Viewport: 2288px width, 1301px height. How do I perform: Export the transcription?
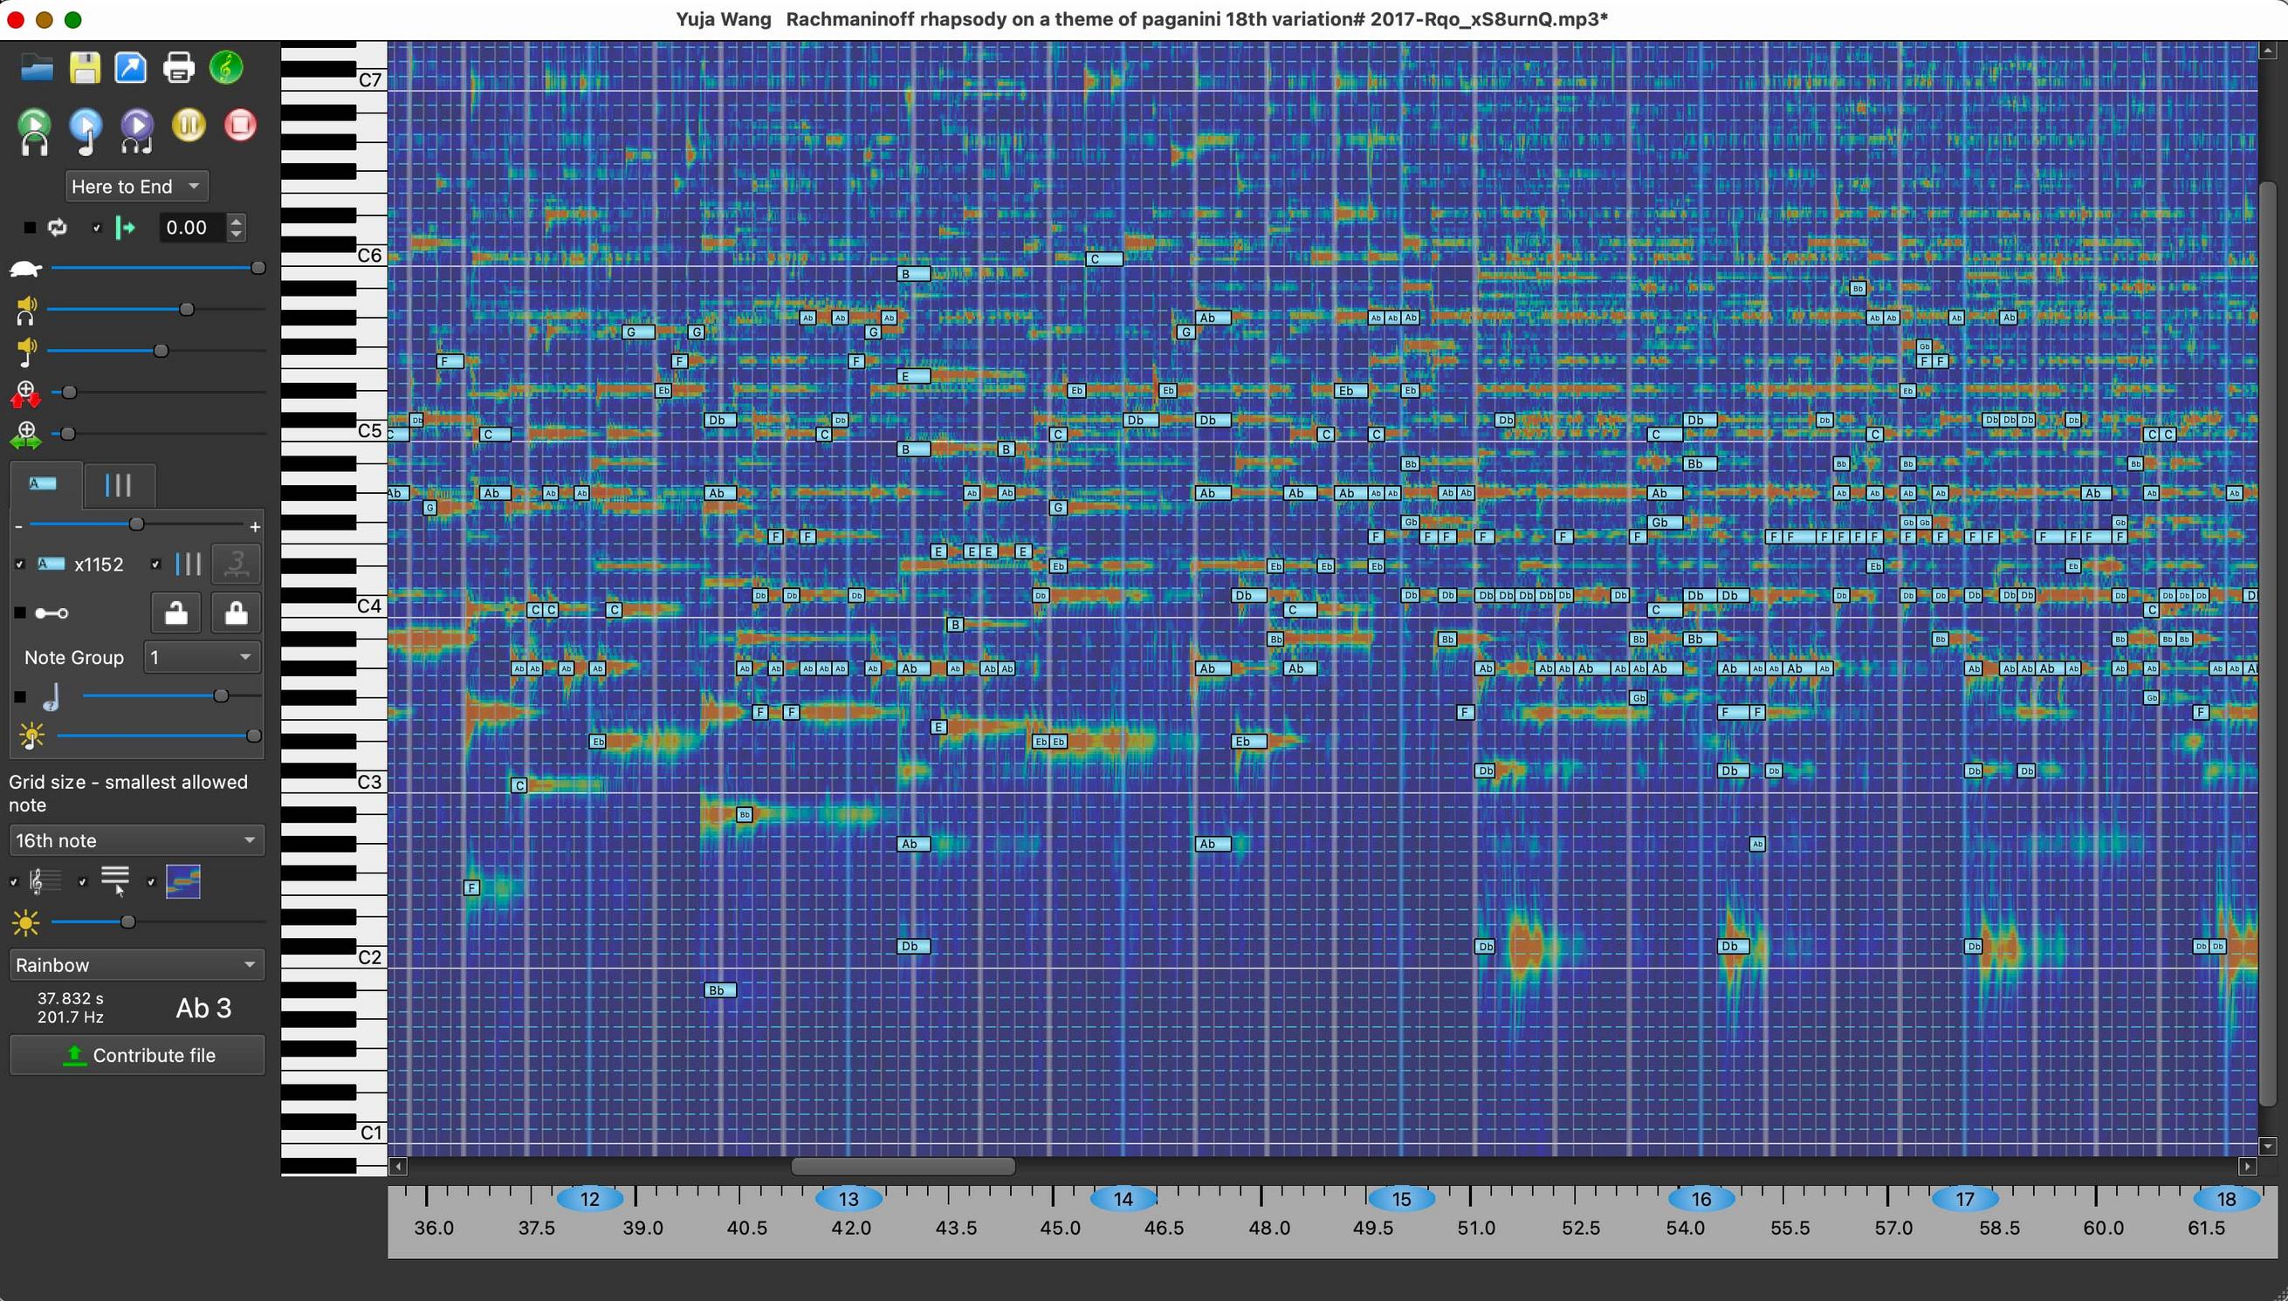tap(130, 67)
